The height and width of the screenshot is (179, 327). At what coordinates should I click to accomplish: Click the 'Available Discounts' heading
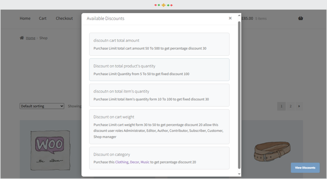point(105,19)
